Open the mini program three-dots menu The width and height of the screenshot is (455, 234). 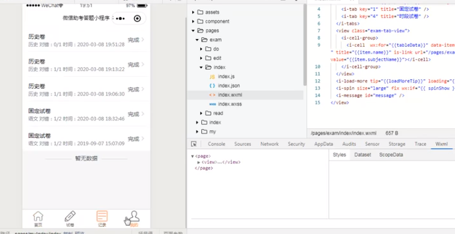tap(120, 19)
